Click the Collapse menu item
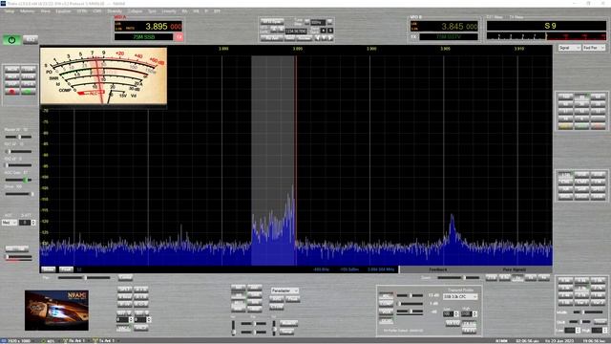Viewport: 611px width, 344px height. [136, 11]
